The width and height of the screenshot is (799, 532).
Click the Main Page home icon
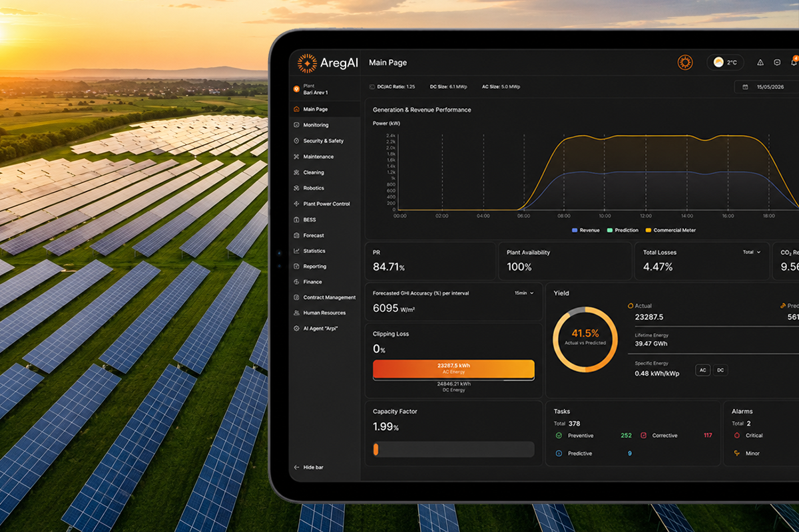[297, 109]
